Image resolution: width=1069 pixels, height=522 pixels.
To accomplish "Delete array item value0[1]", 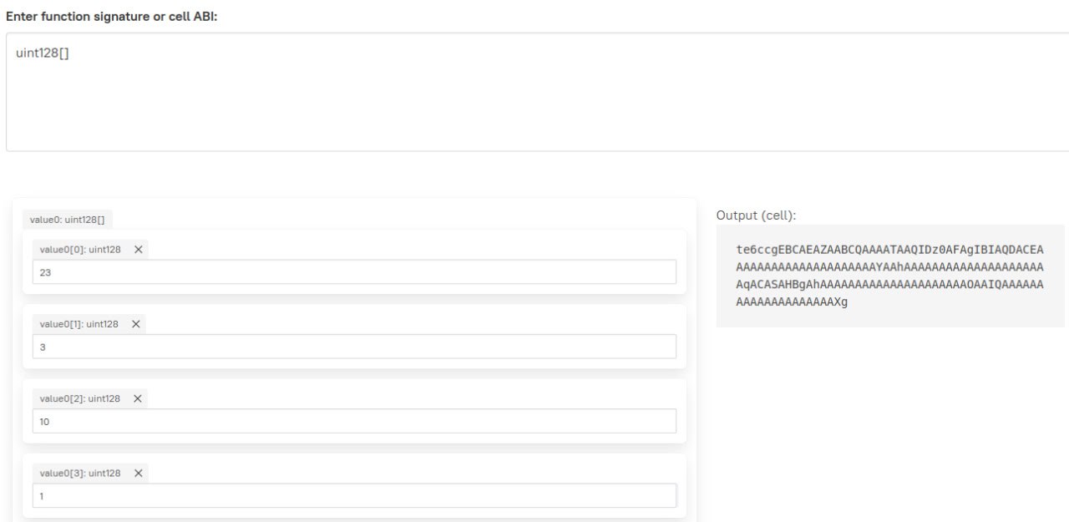I will click(136, 324).
